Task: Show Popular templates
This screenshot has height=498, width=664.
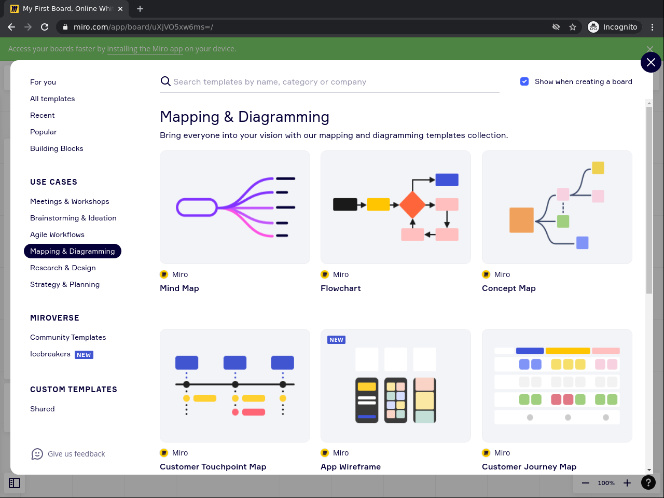Action: 44,132
